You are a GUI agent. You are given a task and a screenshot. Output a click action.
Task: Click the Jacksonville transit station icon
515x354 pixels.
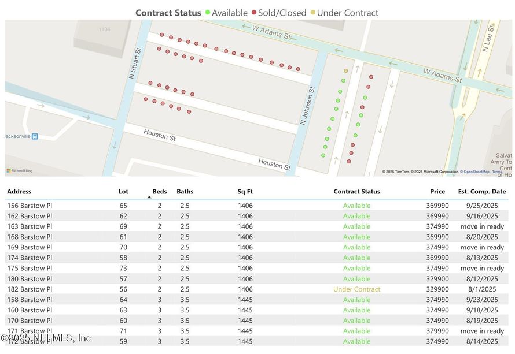(x=35, y=136)
